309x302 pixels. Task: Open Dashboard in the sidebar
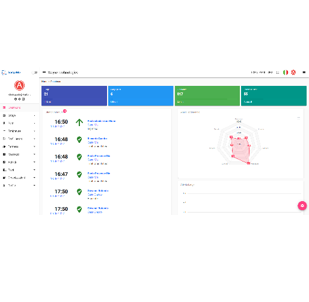click(19, 107)
